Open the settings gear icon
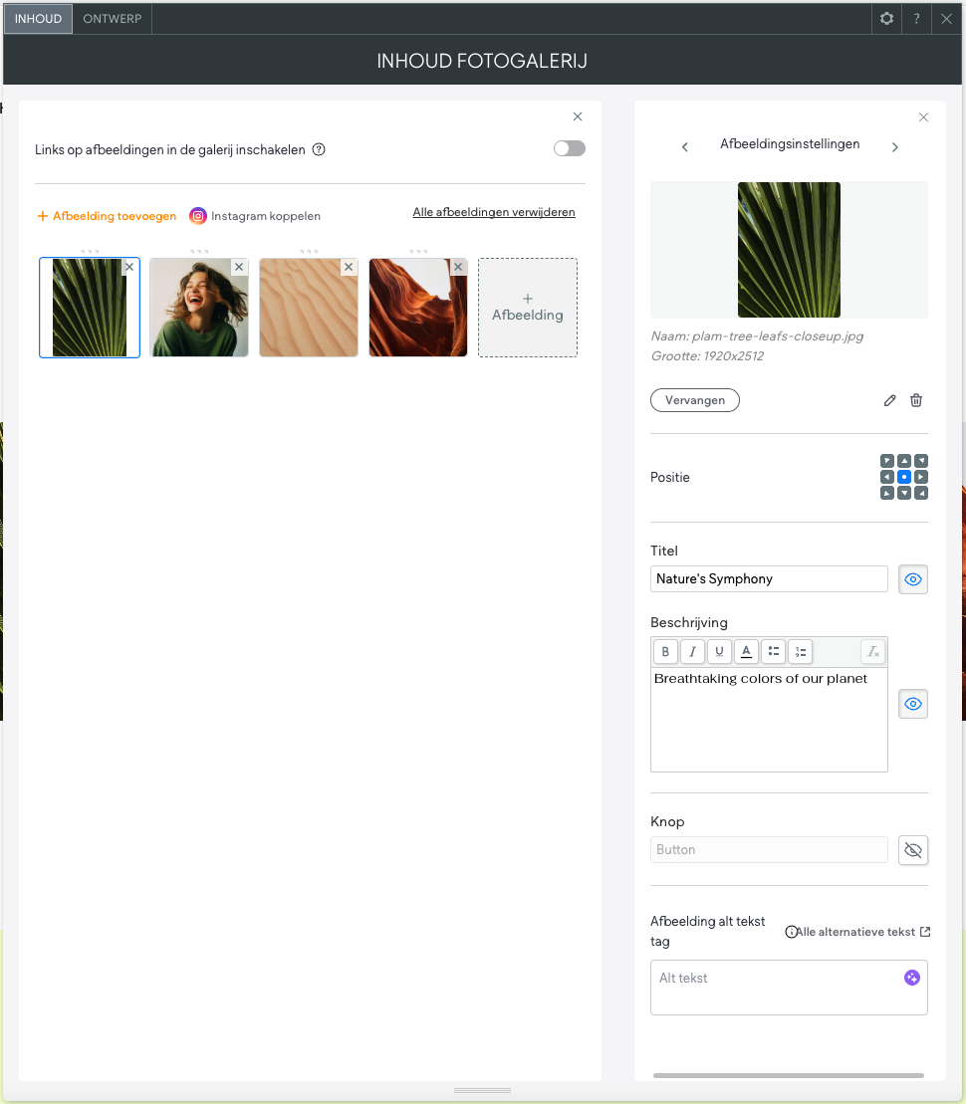The width and height of the screenshot is (966, 1104). click(x=886, y=19)
